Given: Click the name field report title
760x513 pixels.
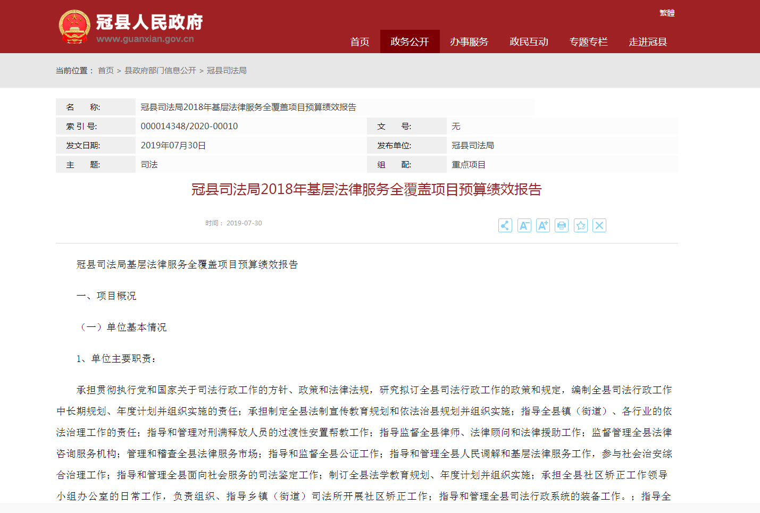Looking at the screenshot, I should [x=248, y=107].
